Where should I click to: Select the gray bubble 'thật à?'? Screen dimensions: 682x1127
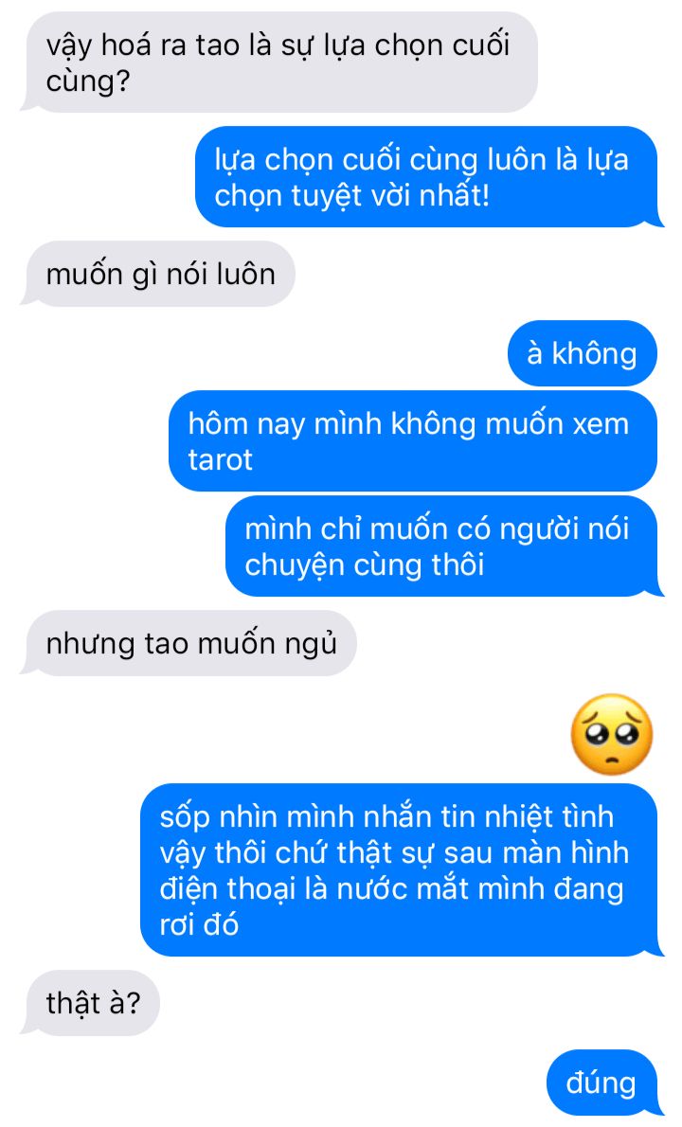tap(91, 1003)
